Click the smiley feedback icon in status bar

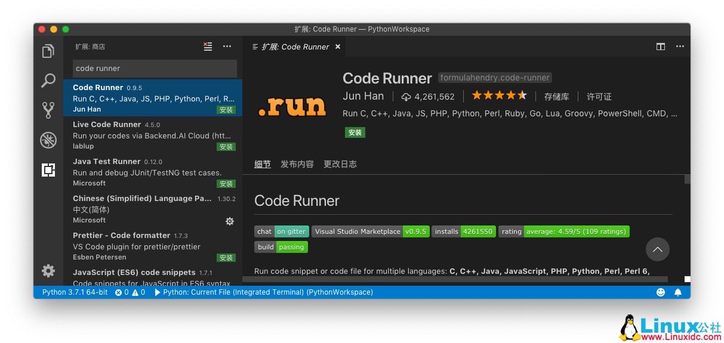coord(661,292)
